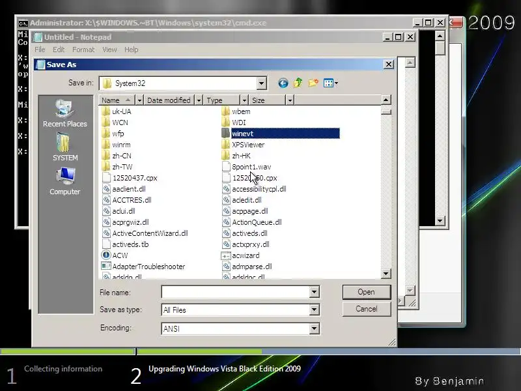
Task: Select the WDI folder
Action: click(x=234, y=123)
